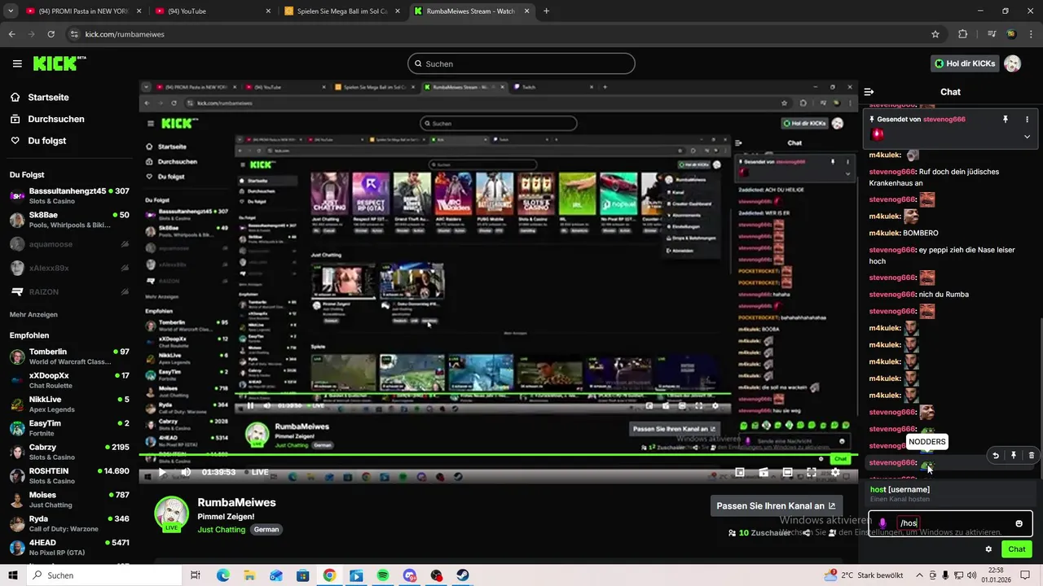The width and height of the screenshot is (1043, 586).
Task: Pin the hovered chat message
Action: 1014,456
